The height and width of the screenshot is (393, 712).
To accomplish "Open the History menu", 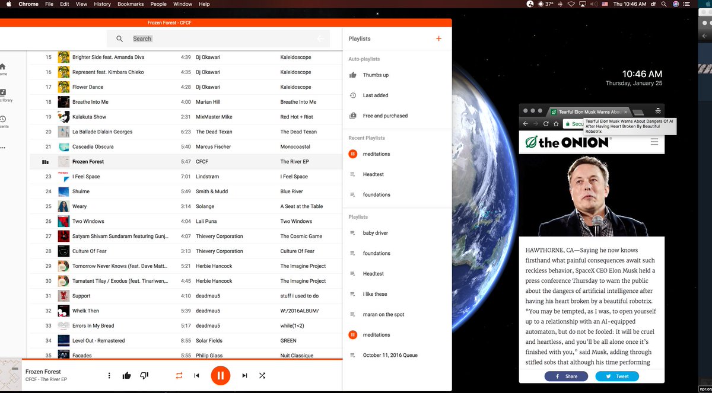I will coord(102,4).
